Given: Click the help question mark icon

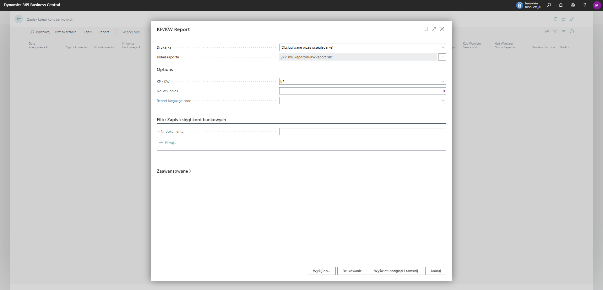Looking at the screenshot, I should point(584,5).
